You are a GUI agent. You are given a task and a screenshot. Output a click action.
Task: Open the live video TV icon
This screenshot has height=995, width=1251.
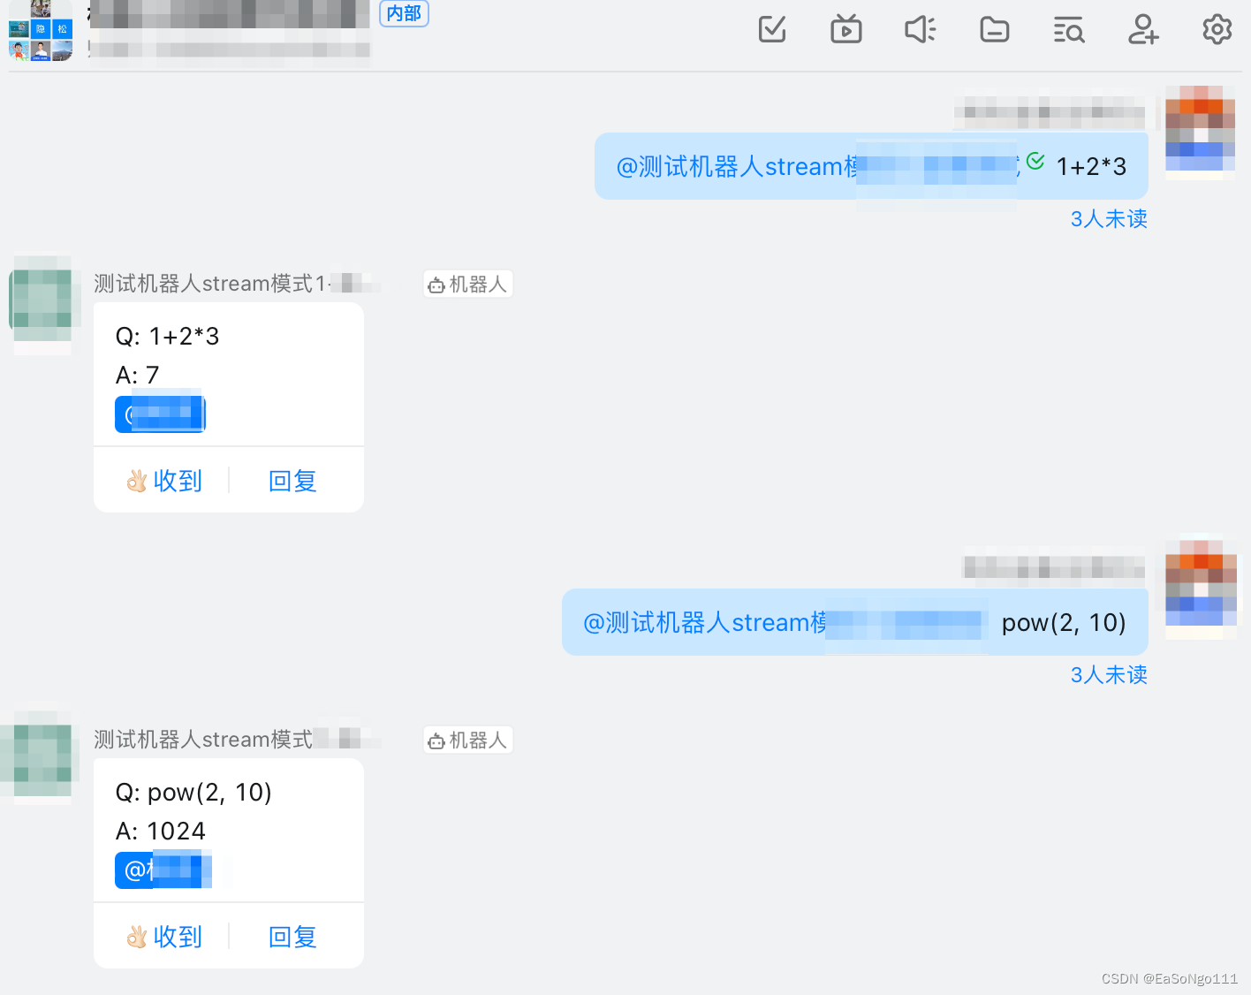pyautogui.click(x=846, y=29)
